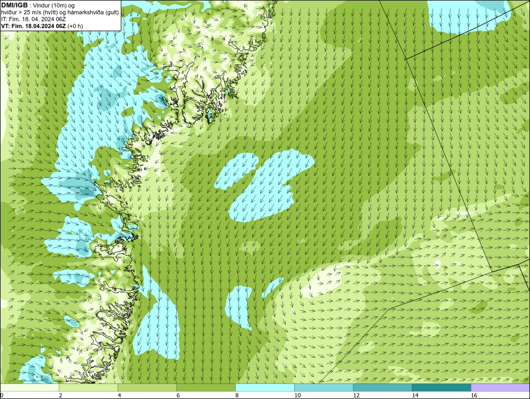530x399 pixels.
Task: Click the 'hviður > 25 m/s' description line
Action: [x=60, y=13]
